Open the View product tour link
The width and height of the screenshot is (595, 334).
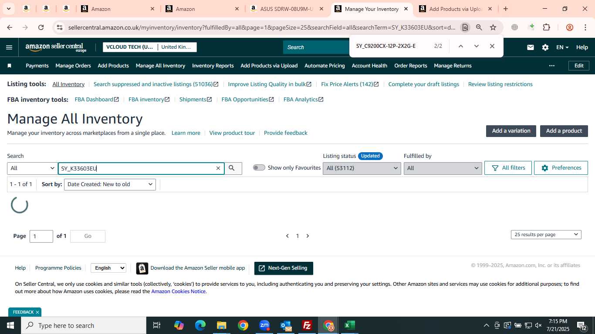tap(232, 133)
